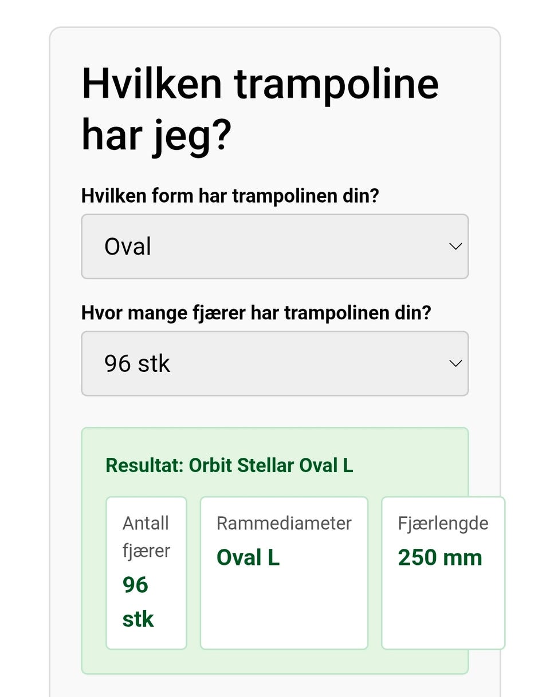Click the Fjærlengde label text

pos(443,523)
